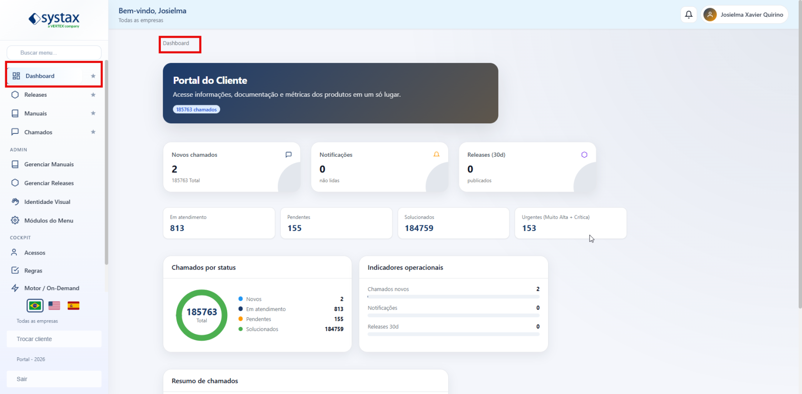The width and height of the screenshot is (802, 394).
Task: Click the bell icon on Notificações card
Action: click(436, 155)
